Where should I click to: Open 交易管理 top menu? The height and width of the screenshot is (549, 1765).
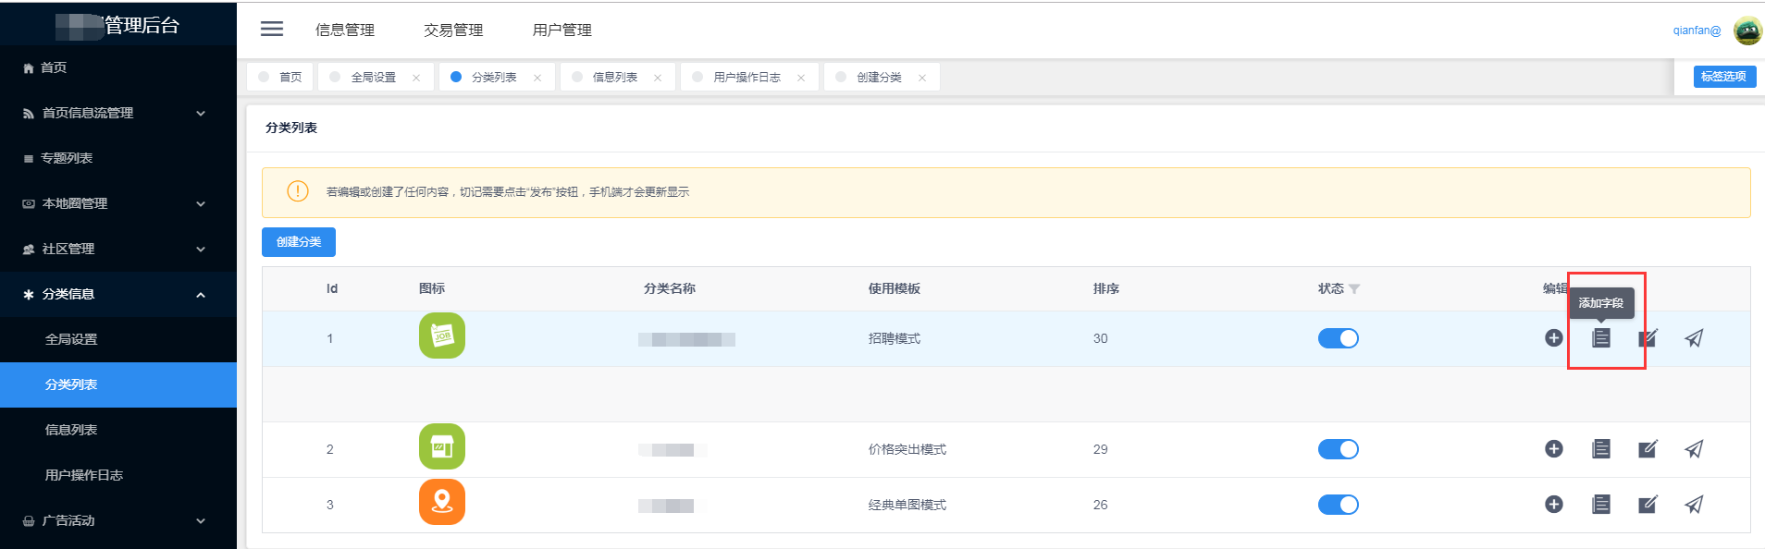coord(453,30)
